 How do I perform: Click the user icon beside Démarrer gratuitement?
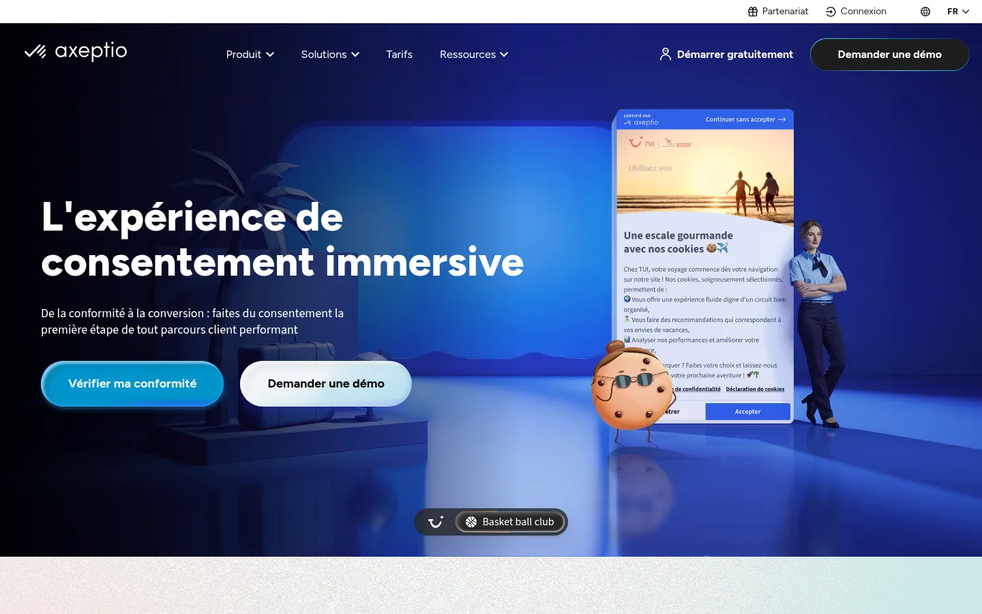[x=666, y=55]
